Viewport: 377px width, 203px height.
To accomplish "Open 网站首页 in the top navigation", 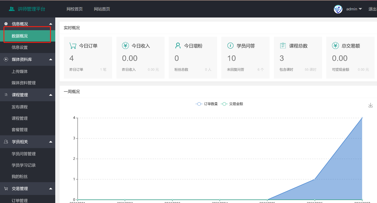I will click(x=102, y=9).
